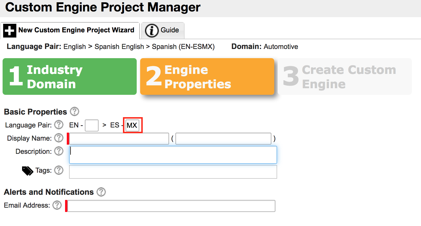Click the Display Name input field

click(x=119, y=138)
